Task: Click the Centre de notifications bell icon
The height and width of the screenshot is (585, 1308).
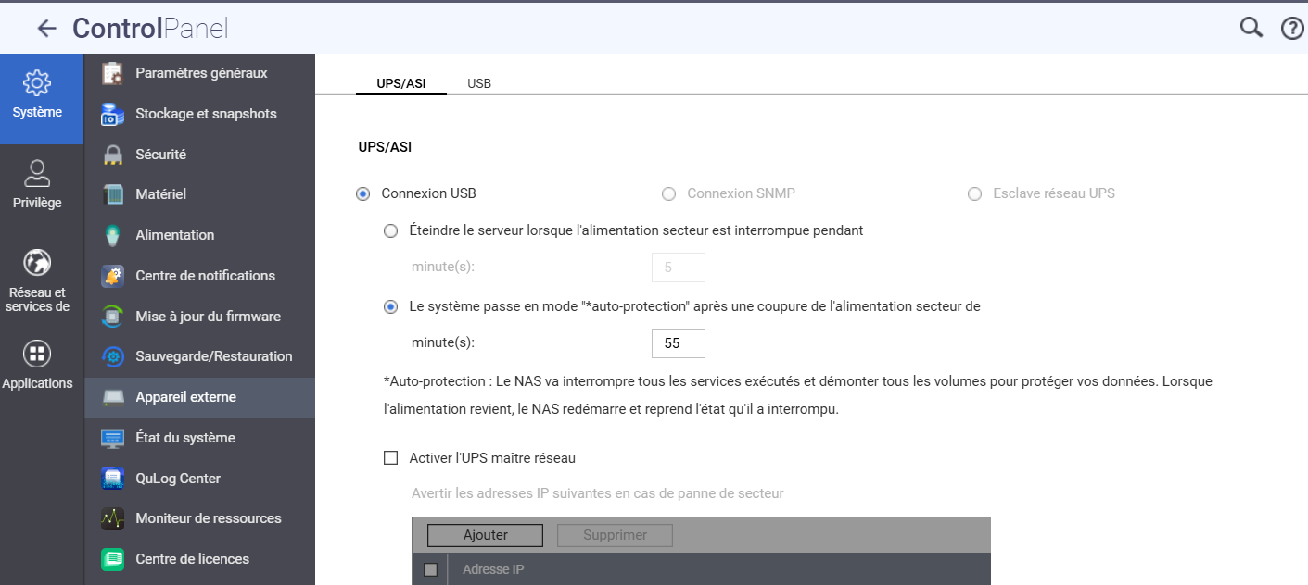Action: point(112,276)
